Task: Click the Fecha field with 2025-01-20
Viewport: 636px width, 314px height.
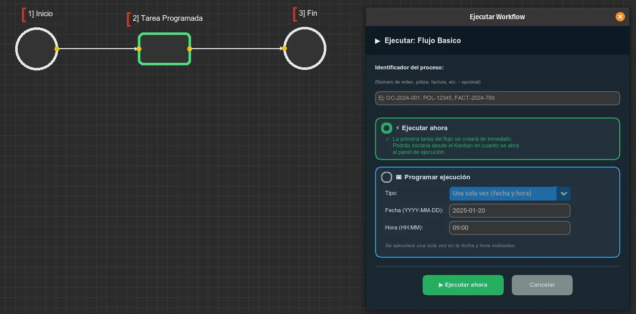Action: tap(510, 211)
